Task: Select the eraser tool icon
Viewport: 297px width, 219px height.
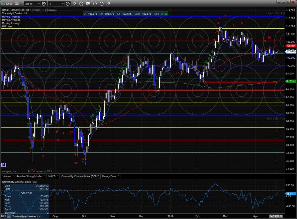Action: (109, 4)
